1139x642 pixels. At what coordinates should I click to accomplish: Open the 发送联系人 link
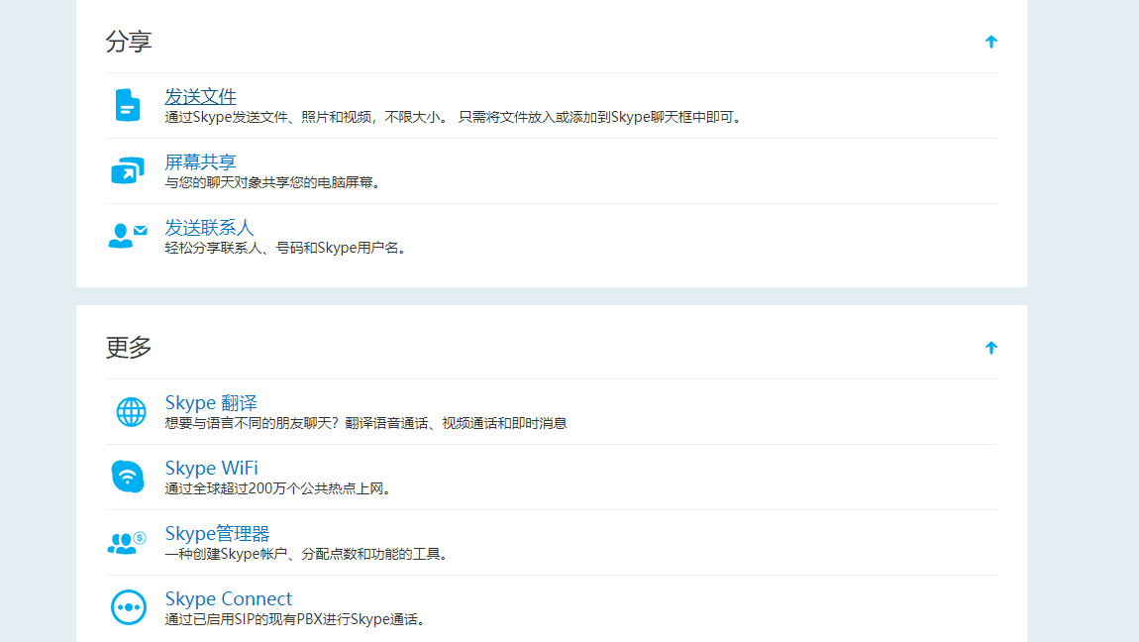(209, 227)
